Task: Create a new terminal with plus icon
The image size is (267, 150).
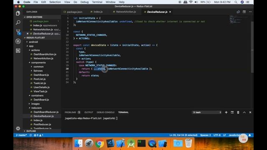Action: click(x=226, y=112)
